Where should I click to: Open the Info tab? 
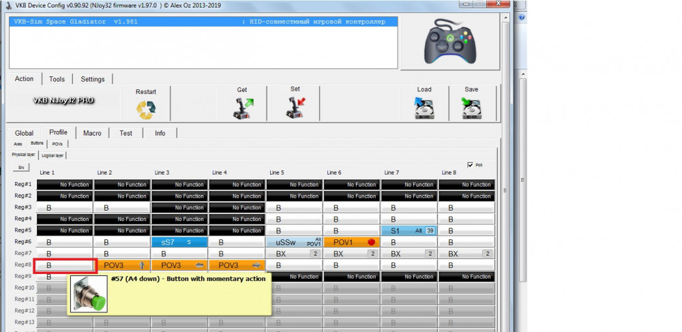point(160,134)
